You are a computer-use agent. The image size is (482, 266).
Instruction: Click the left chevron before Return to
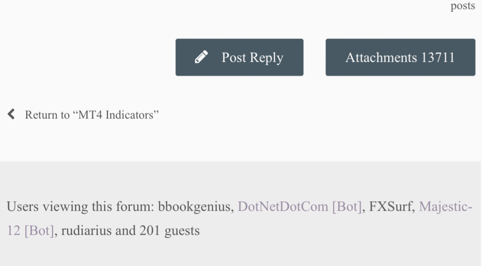(12, 114)
